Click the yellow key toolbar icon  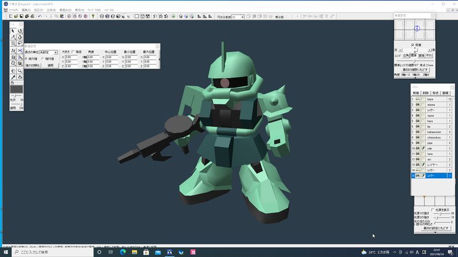pyautogui.click(x=93, y=17)
